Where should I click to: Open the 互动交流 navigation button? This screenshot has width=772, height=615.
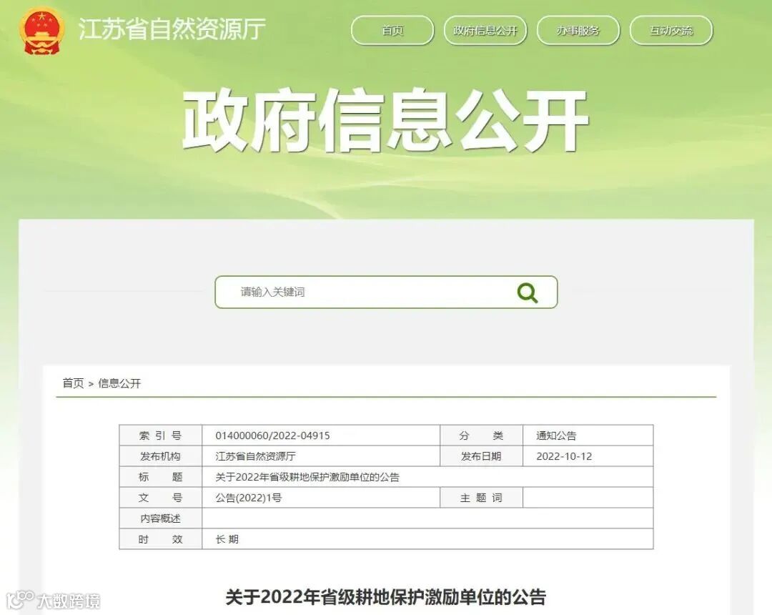pyautogui.click(x=671, y=31)
